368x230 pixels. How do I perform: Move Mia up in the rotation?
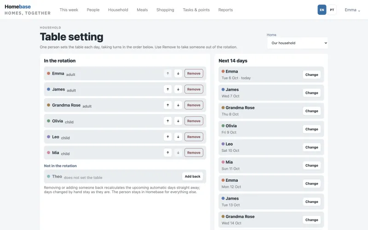pyautogui.click(x=167, y=153)
